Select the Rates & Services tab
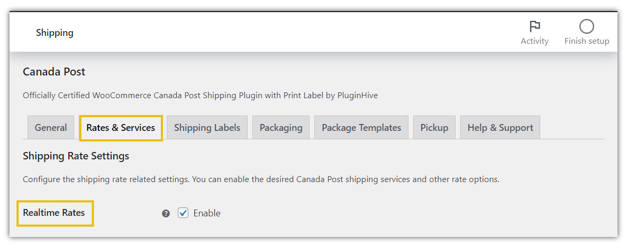 click(121, 128)
